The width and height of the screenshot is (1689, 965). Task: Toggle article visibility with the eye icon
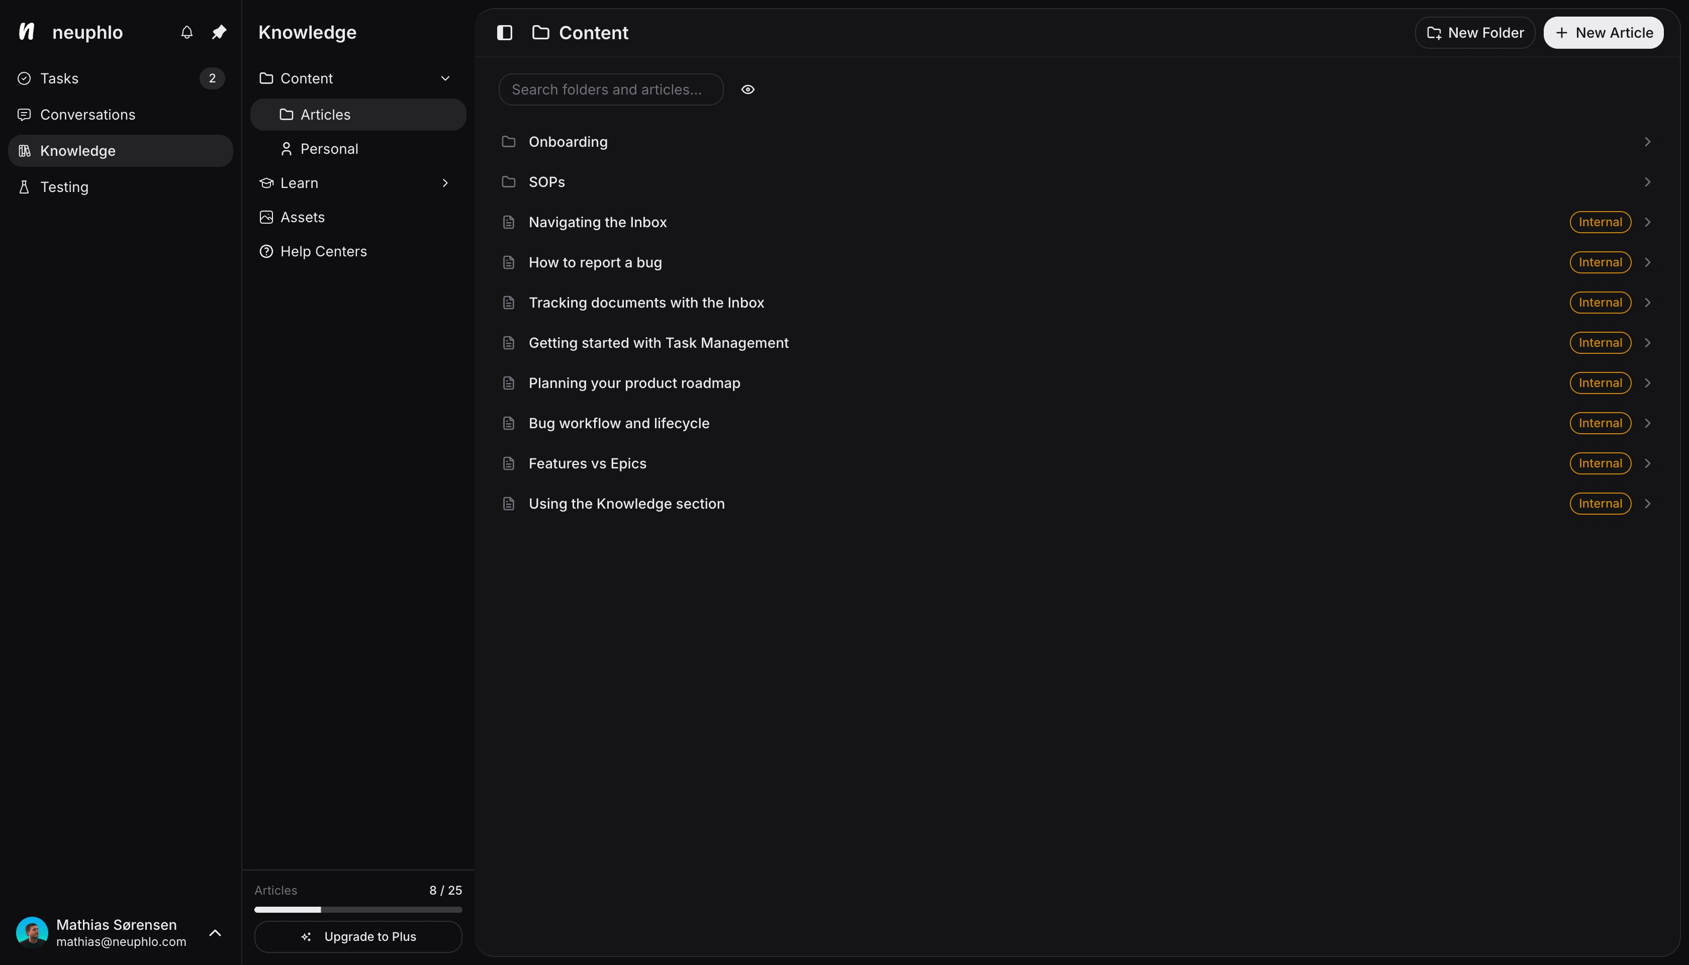pyautogui.click(x=747, y=89)
